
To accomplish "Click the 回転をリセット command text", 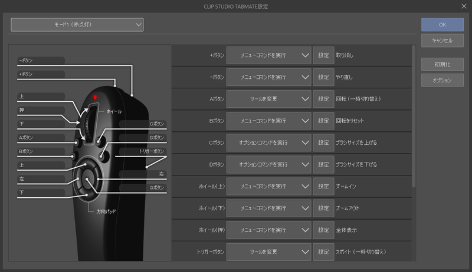I will (350, 121).
